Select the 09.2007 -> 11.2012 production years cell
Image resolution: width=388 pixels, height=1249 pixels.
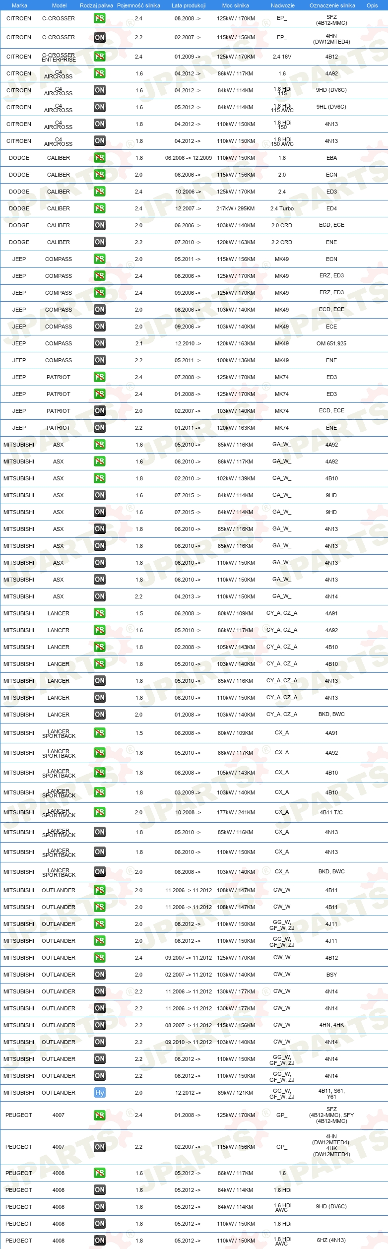pos(189,958)
